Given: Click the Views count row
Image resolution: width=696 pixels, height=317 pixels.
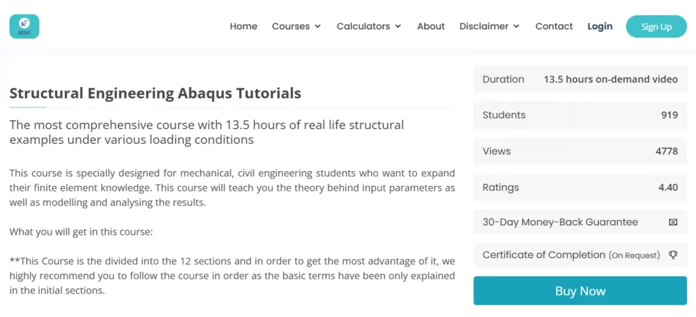Looking at the screenshot, I should click(580, 151).
